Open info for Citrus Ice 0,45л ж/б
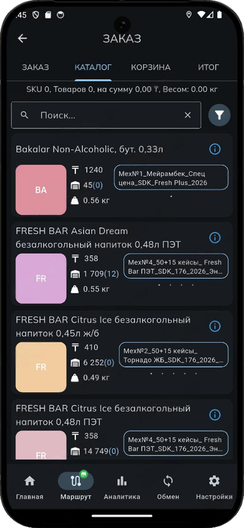This screenshot has height=528, width=244. point(215,326)
